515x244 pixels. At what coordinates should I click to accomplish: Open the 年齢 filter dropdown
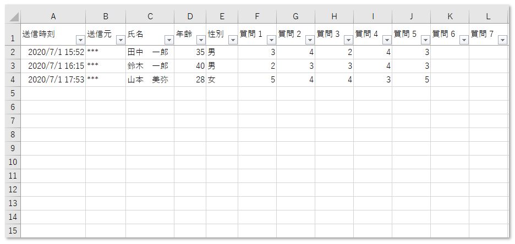click(201, 40)
